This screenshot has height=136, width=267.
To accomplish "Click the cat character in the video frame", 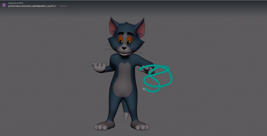I will pyautogui.click(x=123, y=74).
